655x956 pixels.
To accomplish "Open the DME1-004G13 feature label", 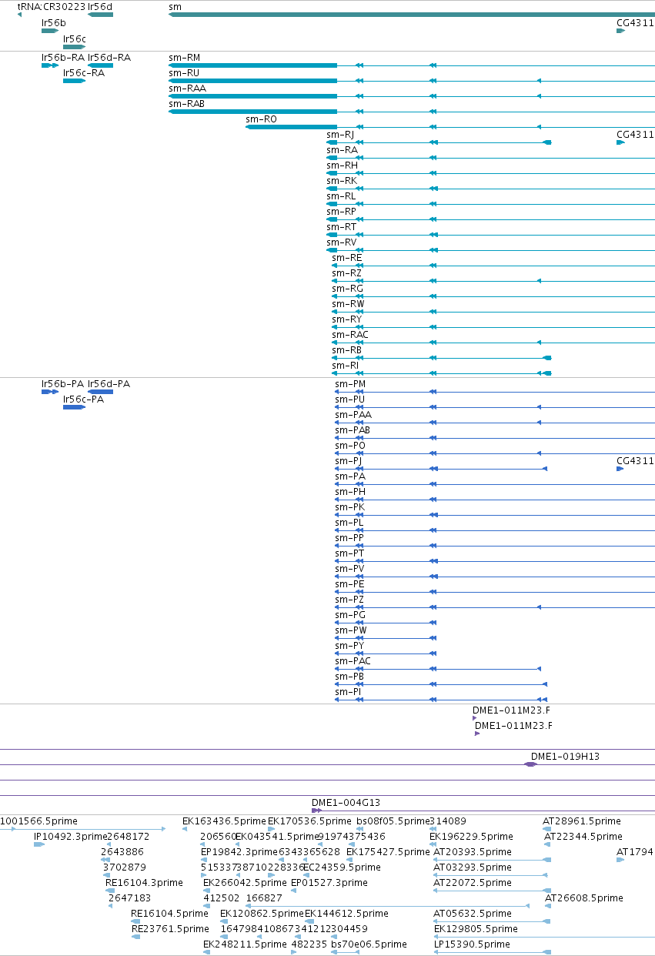I will pos(346,802).
